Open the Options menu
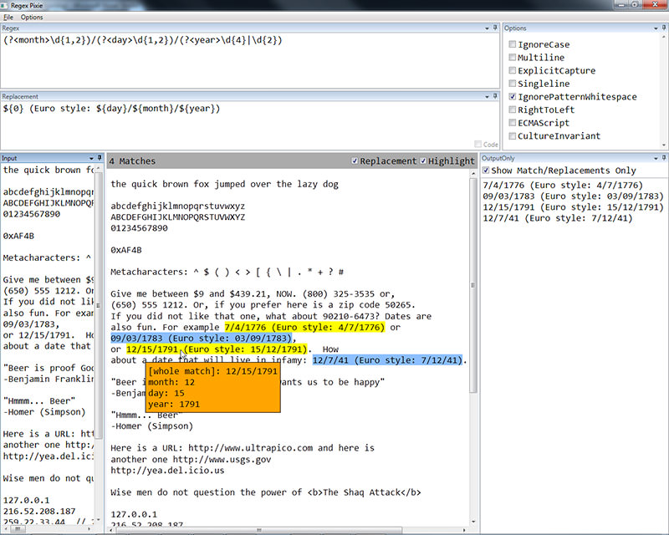Screen dimensions: 669x535 click(34, 15)
